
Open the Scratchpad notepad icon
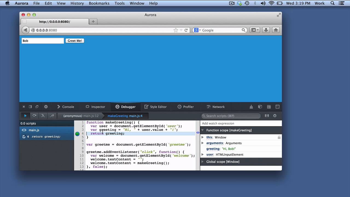coord(269,107)
